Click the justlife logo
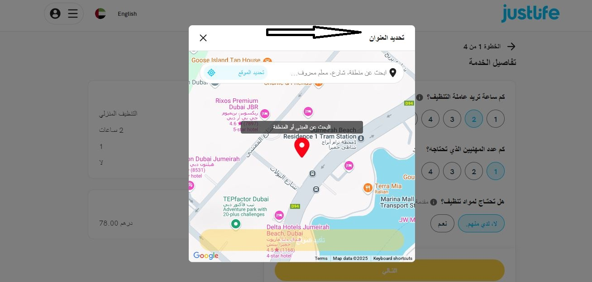This screenshot has height=282, width=592. (530, 13)
